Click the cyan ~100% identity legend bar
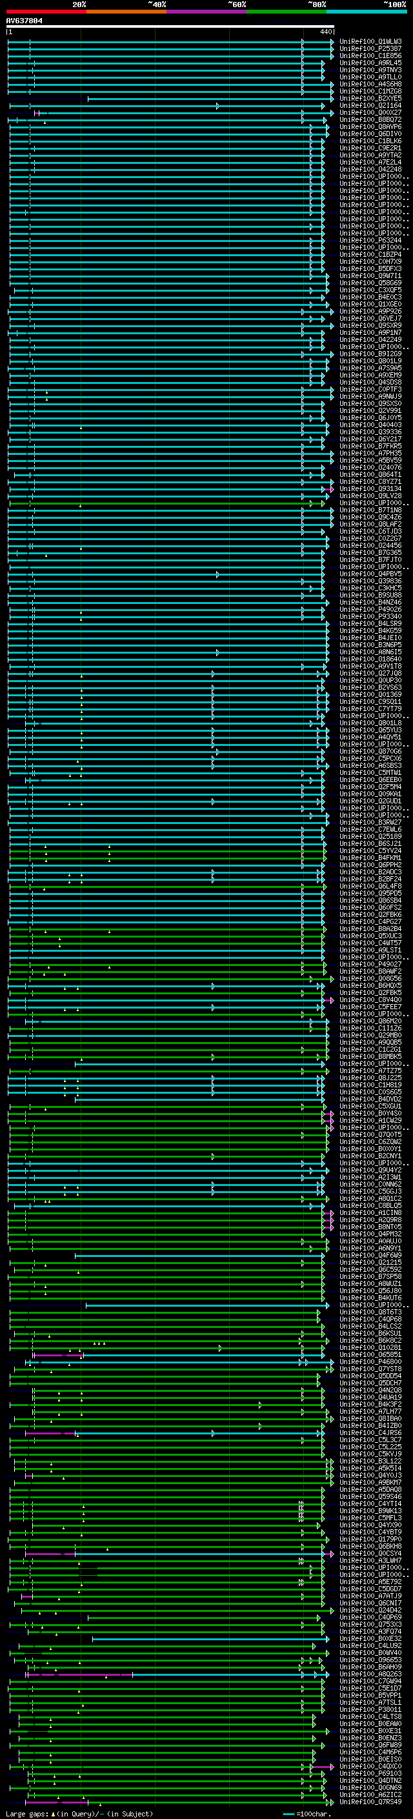Screen dimensions: 413x1819 tap(367, 12)
